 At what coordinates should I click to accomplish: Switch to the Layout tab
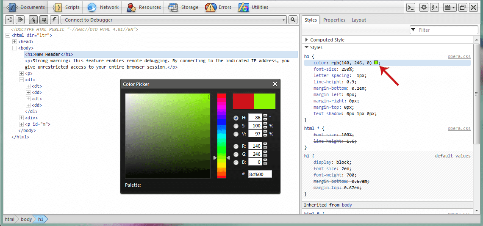click(358, 20)
